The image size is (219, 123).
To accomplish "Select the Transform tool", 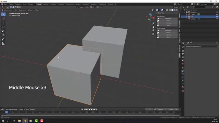I will click(x=3, y=35).
